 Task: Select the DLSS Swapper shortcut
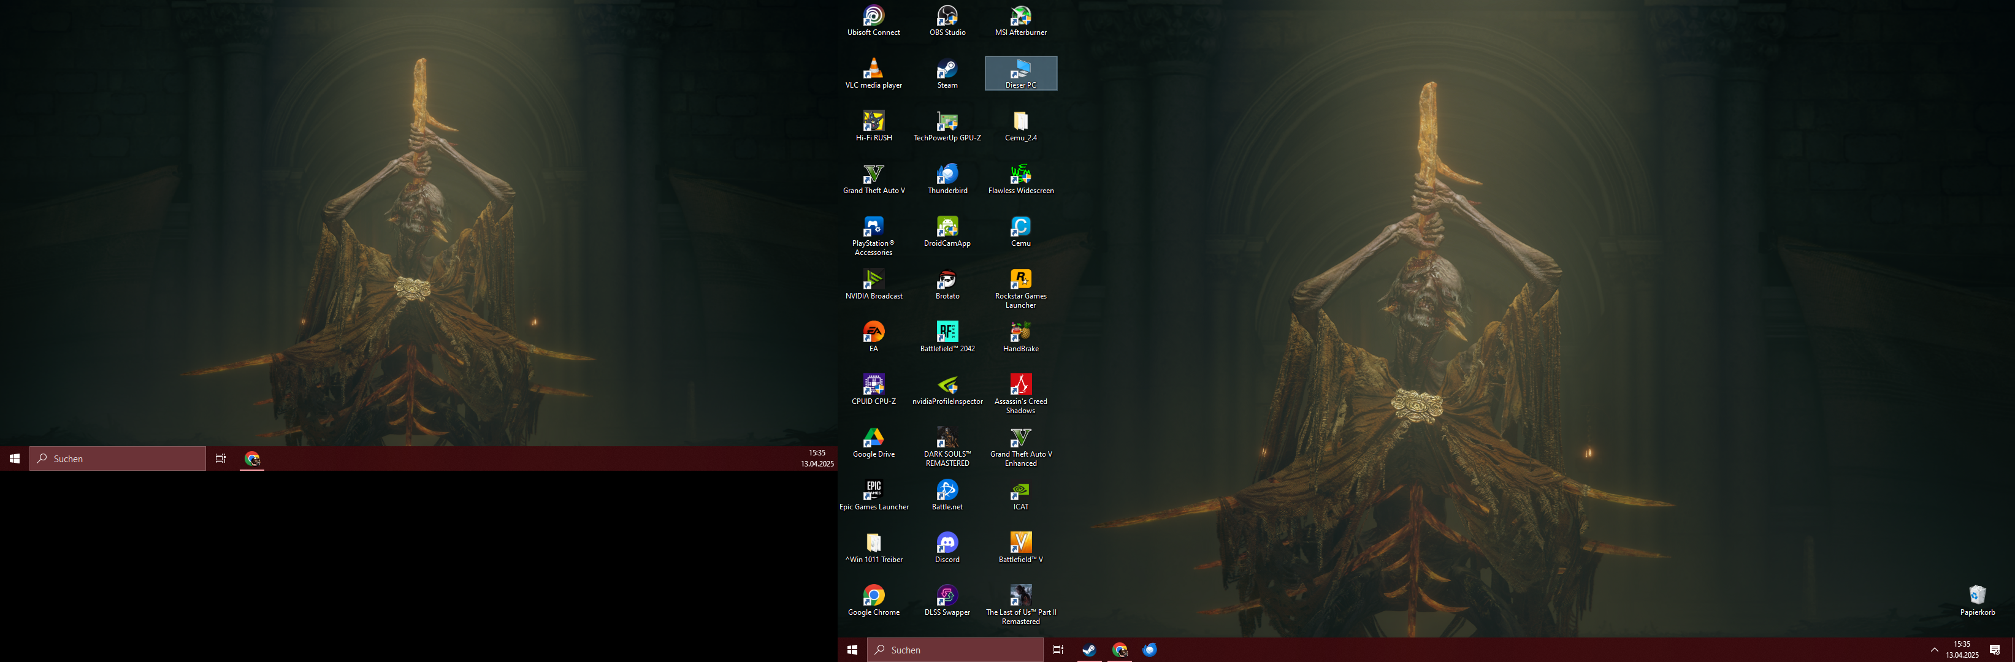tap(947, 596)
